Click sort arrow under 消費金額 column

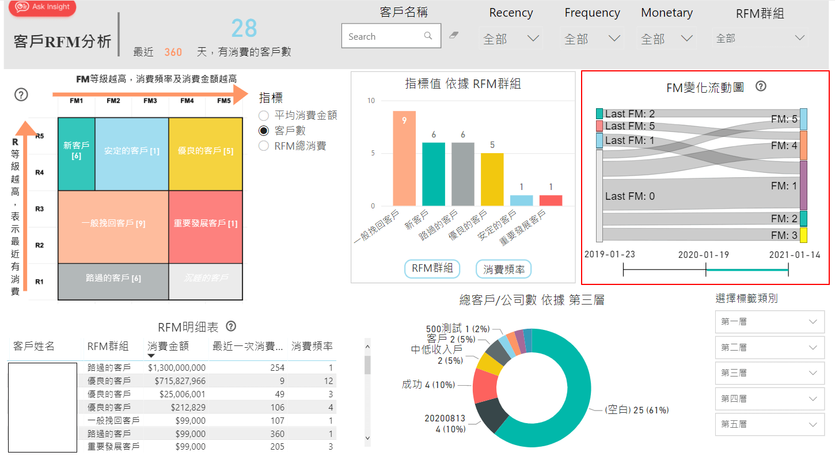(x=151, y=356)
